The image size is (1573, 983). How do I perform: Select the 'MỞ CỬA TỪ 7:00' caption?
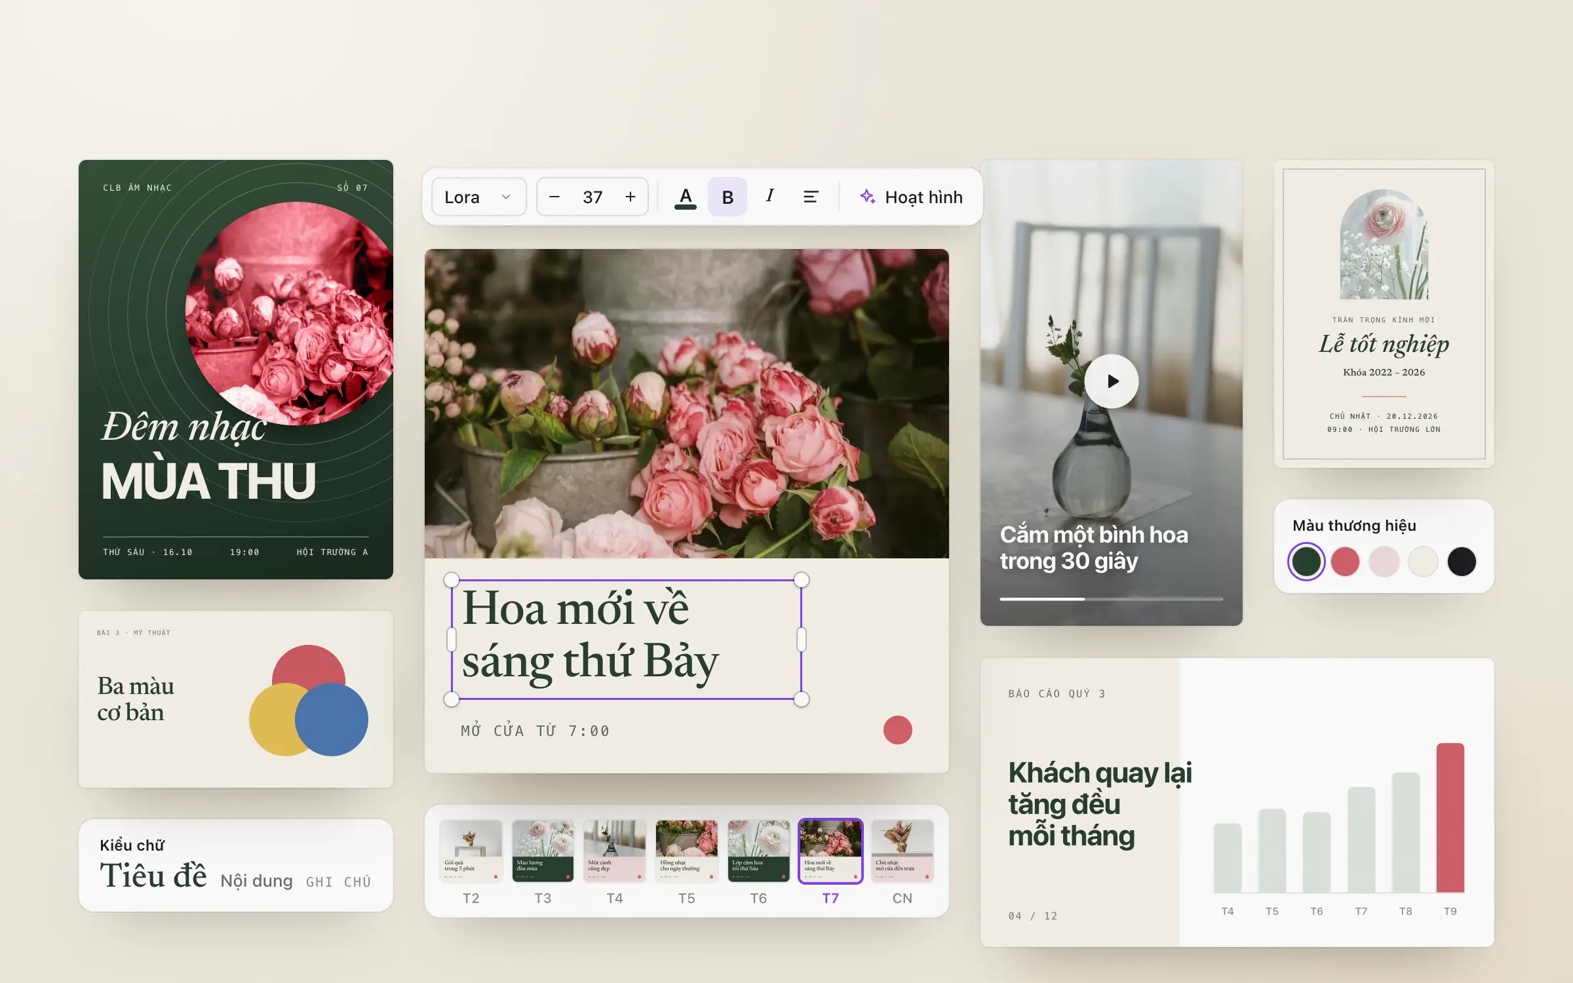[x=535, y=731]
